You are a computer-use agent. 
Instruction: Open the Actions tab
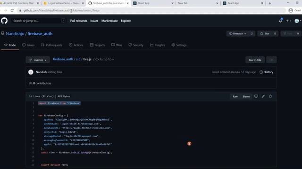coord(76,45)
